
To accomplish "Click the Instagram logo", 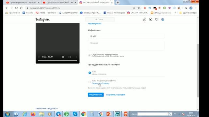I will [42, 19].
